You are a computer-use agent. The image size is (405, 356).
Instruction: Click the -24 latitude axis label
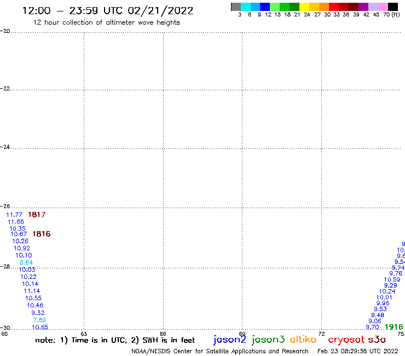5,147
